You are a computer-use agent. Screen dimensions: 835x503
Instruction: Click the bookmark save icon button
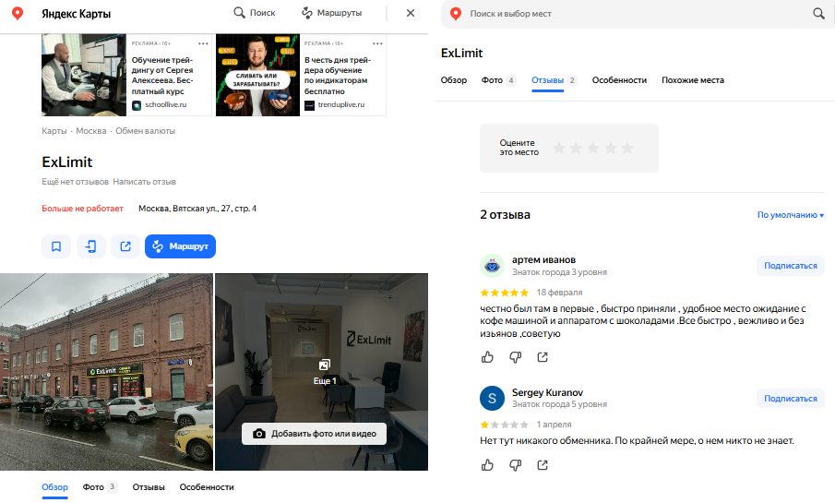[x=56, y=246]
